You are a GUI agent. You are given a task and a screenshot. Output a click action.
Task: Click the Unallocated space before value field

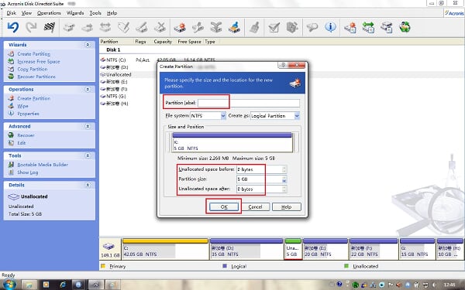tap(259, 169)
